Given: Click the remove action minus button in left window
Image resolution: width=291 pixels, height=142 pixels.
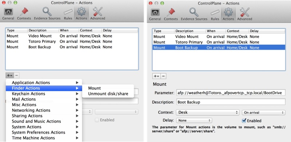Looking at the screenshot, I should 16,75.
